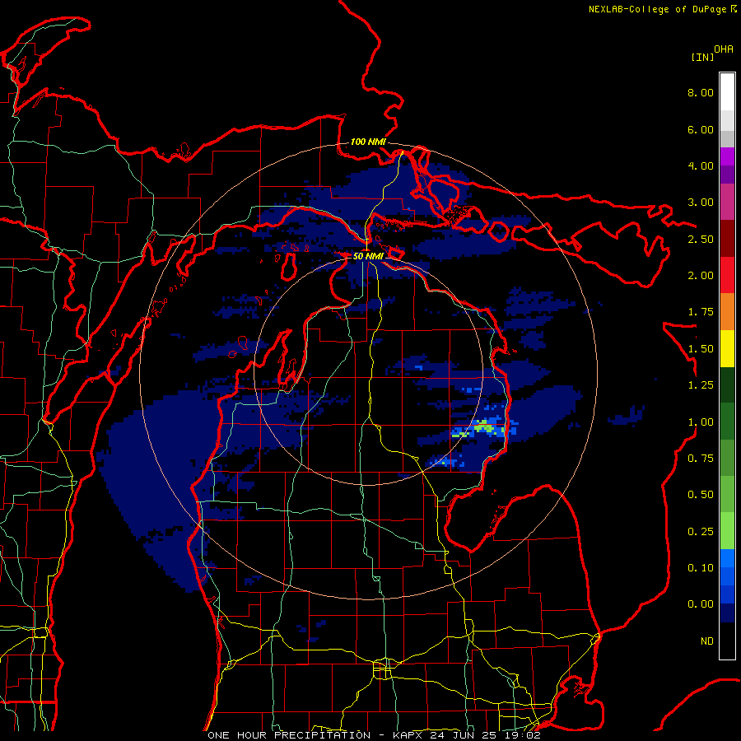Click the green-yellow heaviest precipitation cell

(x=484, y=427)
